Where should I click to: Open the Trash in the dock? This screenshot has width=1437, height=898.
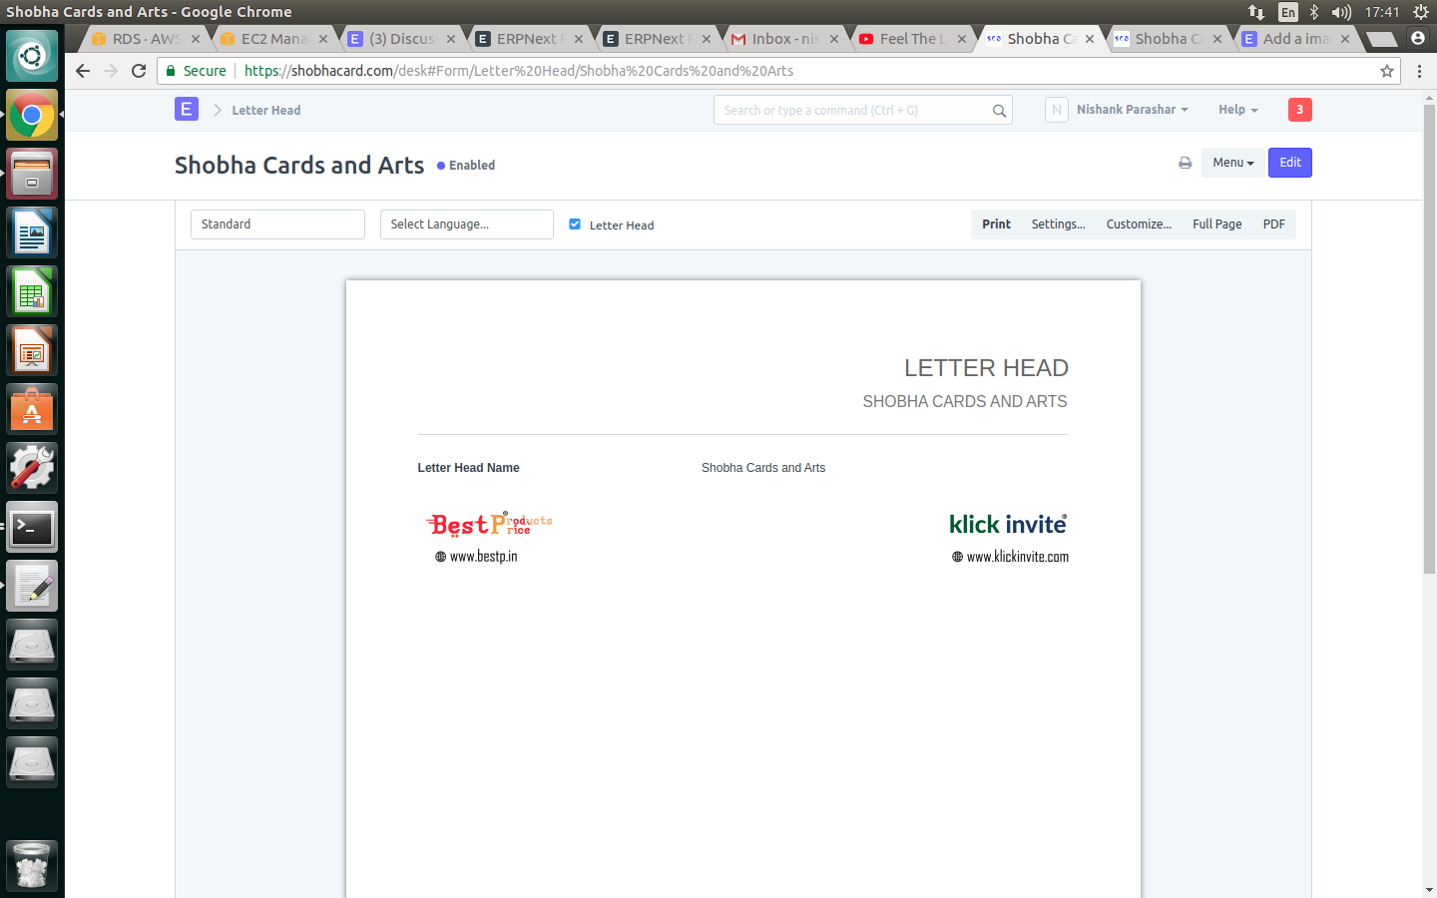point(32,865)
